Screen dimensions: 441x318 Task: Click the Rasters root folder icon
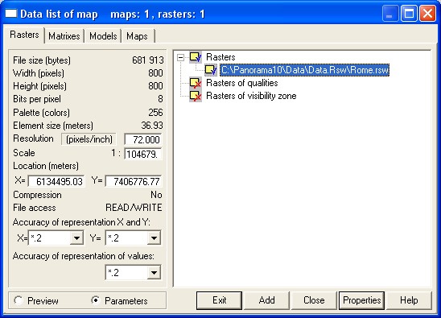[196, 57]
